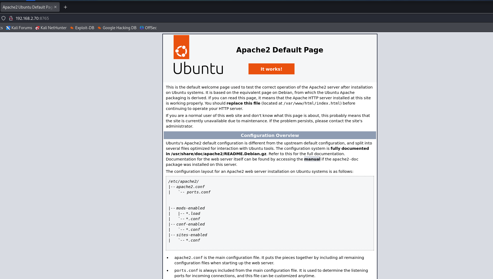Click "mods-enabled" in the config tree

[190, 208]
